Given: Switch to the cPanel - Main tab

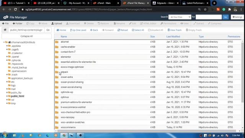Looking at the screenshot, I should pos(106,3).
